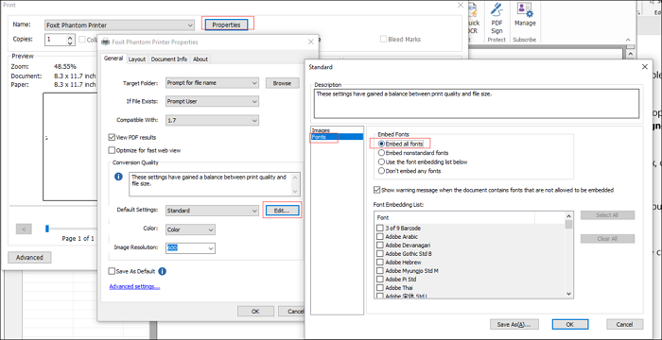Click the Advanced button in Print dialog

point(29,257)
